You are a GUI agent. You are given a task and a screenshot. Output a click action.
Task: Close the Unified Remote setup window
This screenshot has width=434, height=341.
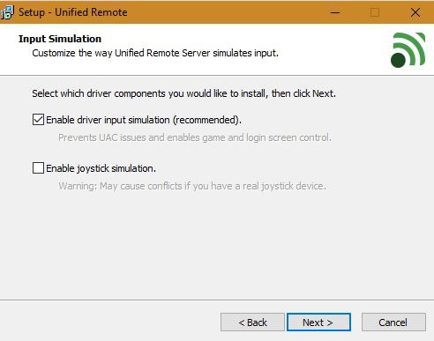pyautogui.click(x=415, y=12)
